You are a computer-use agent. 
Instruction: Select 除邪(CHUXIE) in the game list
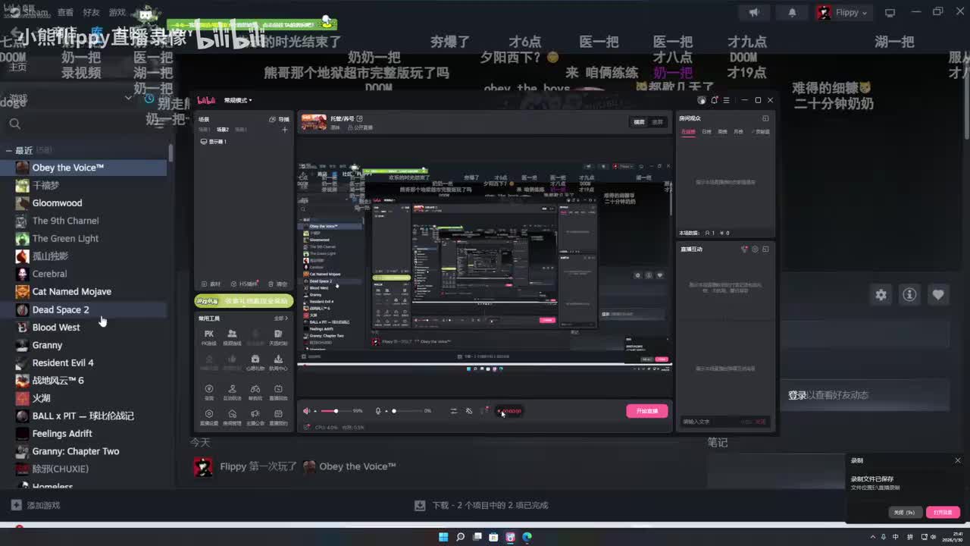tap(83, 469)
